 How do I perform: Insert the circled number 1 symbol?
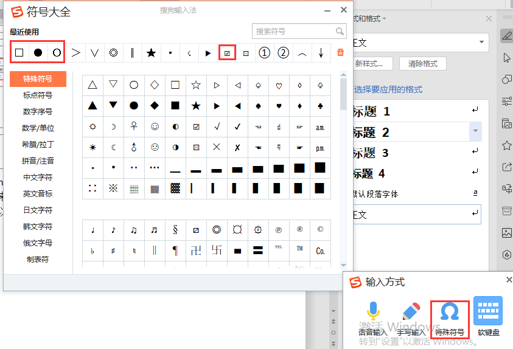pyautogui.click(x=264, y=53)
